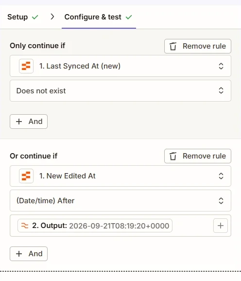241x281 pixels.
Task: Click the formatter icon in the Output pill
Action: pyautogui.click(x=25, y=226)
